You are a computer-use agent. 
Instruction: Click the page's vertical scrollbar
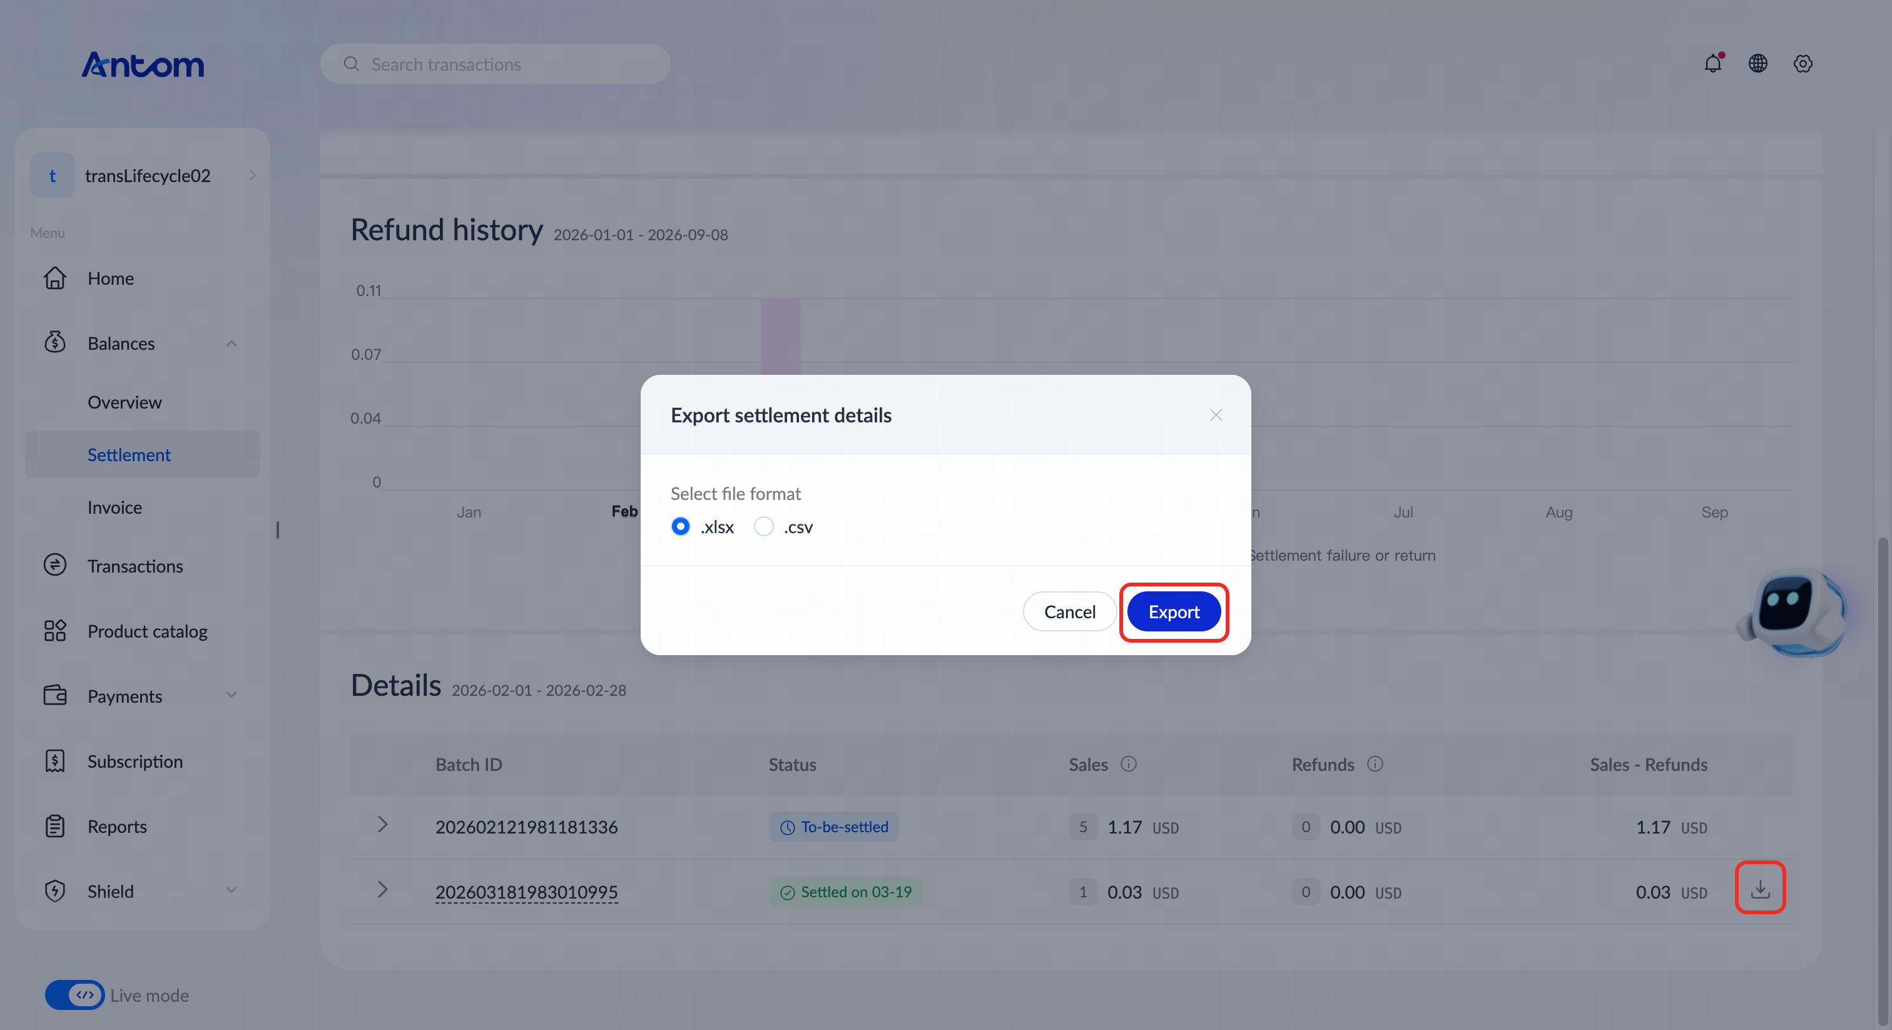point(1882,778)
